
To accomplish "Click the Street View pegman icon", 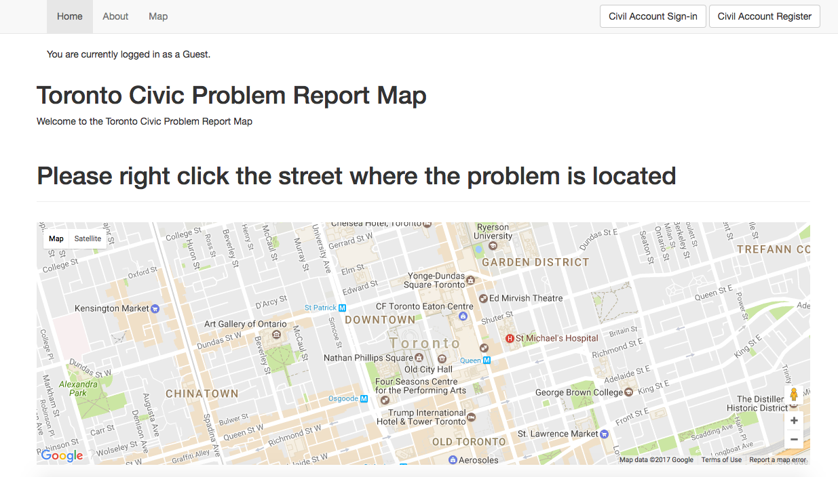I will click(x=794, y=395).
